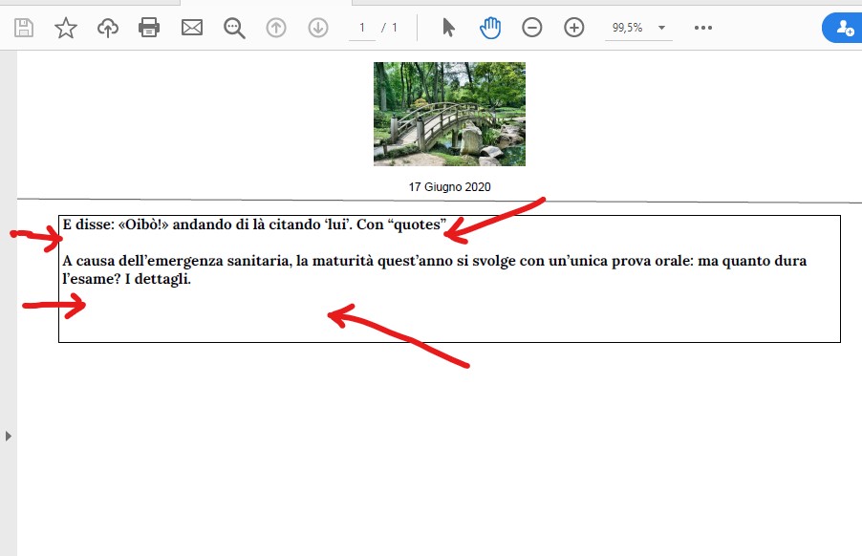Click the paragraph starting 'A causa dell’emergenza sanitaria'
The height and width of the screenshot is (556, 862).
pyautogui.click(x=434, y=269)
